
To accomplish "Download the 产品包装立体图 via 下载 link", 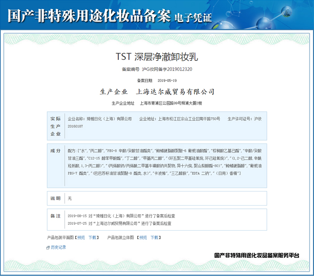I will 154,237.
